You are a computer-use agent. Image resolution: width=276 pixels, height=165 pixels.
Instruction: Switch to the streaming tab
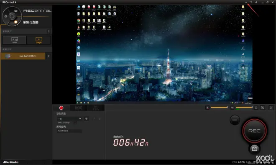79,108
